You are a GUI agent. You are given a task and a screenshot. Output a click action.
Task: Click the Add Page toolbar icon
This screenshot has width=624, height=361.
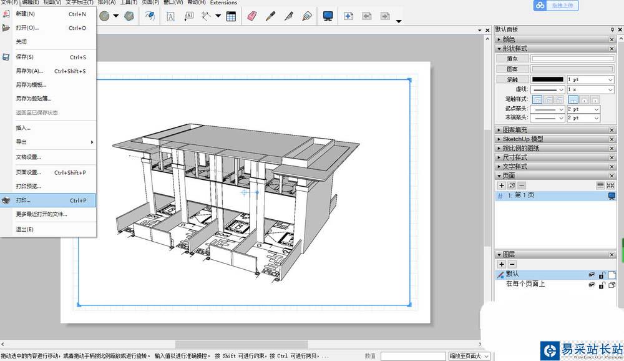349,16
